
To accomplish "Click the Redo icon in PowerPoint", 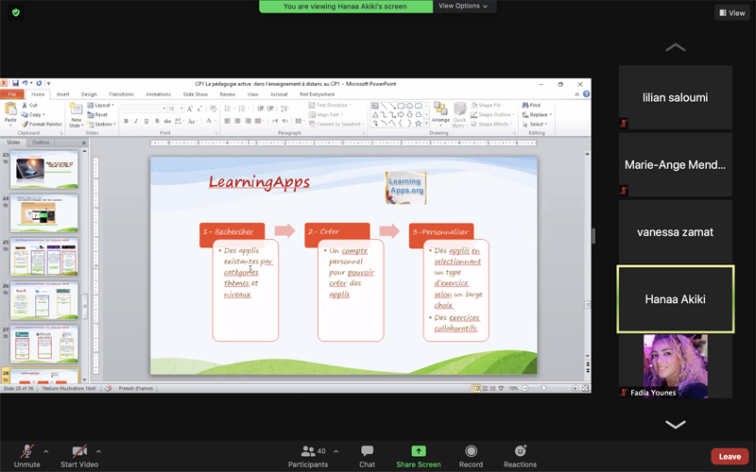I will point(39,83).
